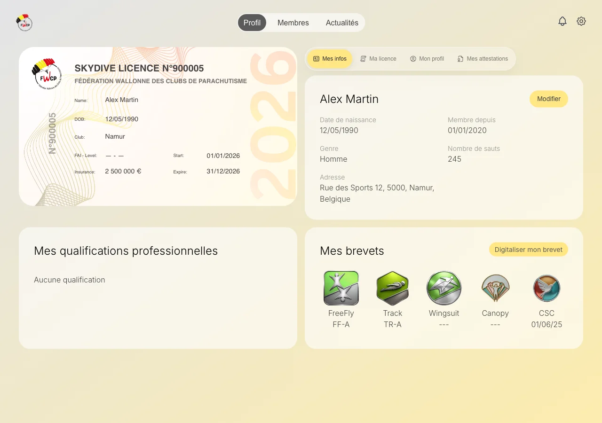Click the Modifier button
602x423 pixels.
pos(549,99)
